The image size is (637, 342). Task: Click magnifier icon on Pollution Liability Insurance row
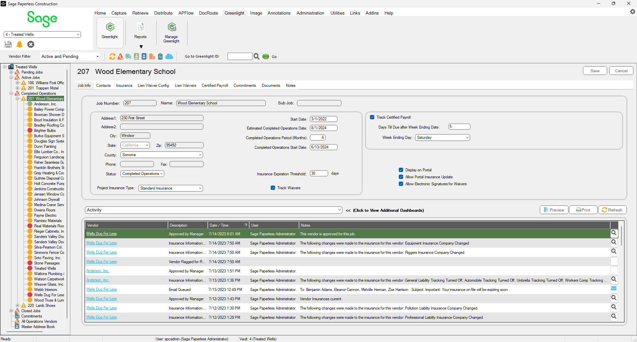[x=614, y=307]
